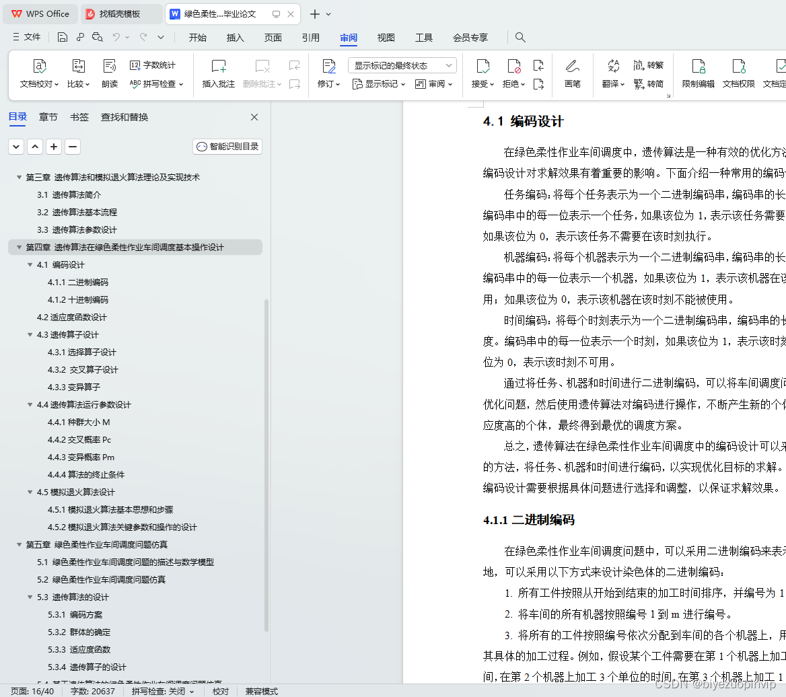Switch to the 视图 ribbon tab
The image size is (786, 697).
386,38
